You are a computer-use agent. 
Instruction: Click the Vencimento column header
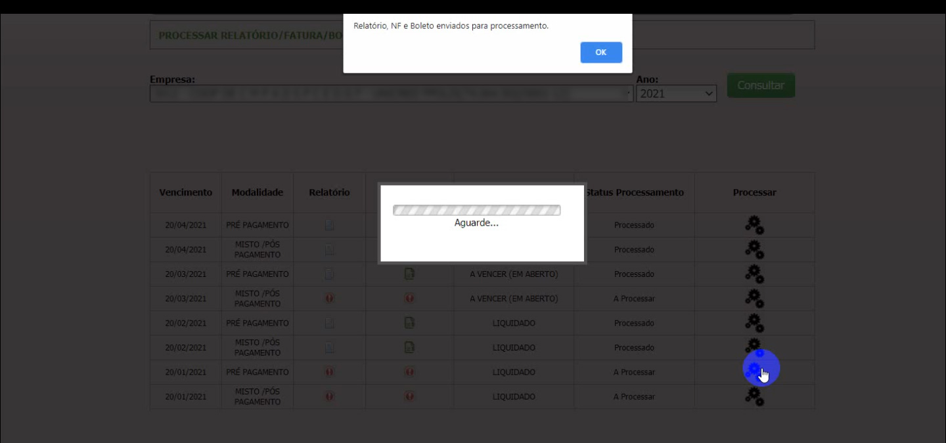pyautogui.click(x=186, y=192)
